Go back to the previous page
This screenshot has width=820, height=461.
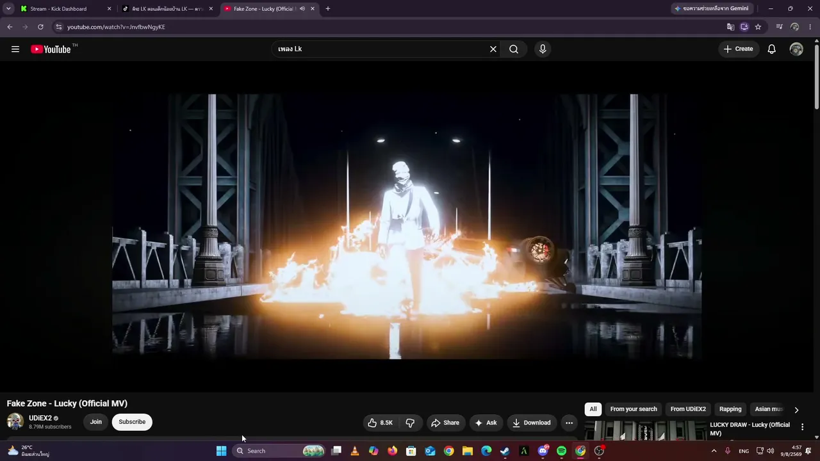10,27
